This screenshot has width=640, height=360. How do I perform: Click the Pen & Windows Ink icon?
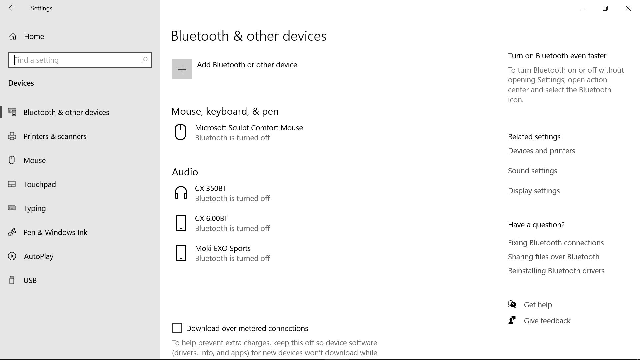12,232
